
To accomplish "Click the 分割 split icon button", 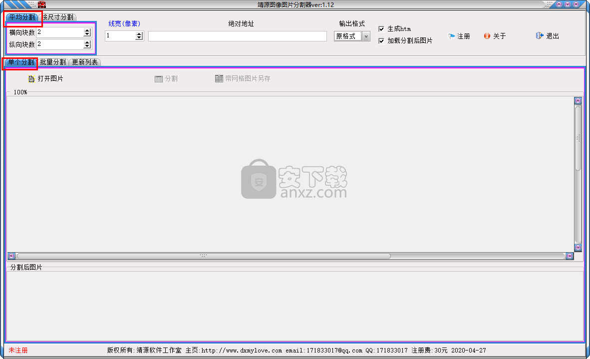I will pos(159,79).
